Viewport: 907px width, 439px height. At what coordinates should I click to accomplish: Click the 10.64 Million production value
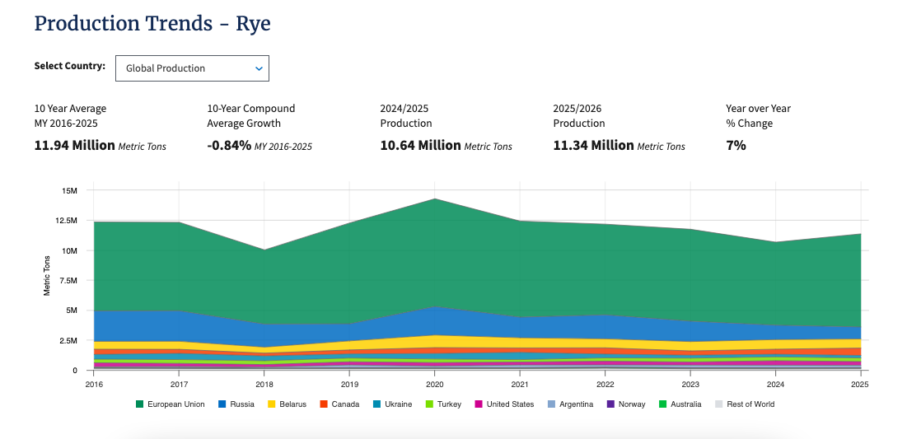tap(420, 145)
